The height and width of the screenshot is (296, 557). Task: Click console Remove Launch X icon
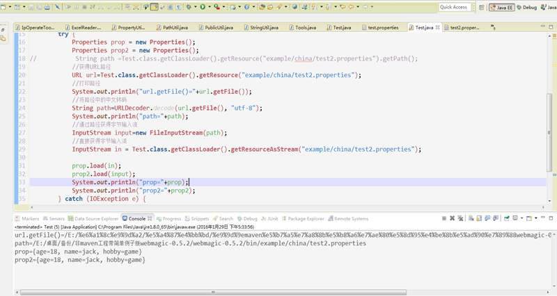(x=452, y=218)
